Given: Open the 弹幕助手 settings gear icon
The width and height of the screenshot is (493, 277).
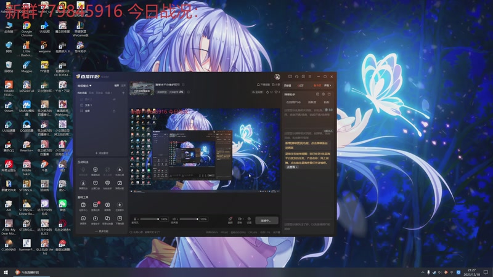Looking at the screenshot, I should pos(323,94).
